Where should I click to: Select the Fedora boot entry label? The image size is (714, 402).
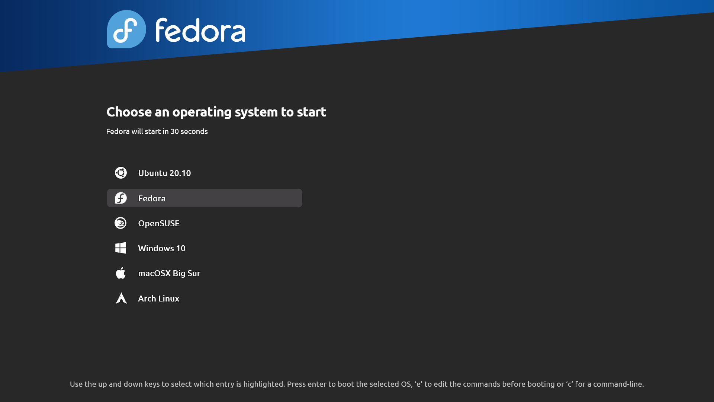pos(152,198)
